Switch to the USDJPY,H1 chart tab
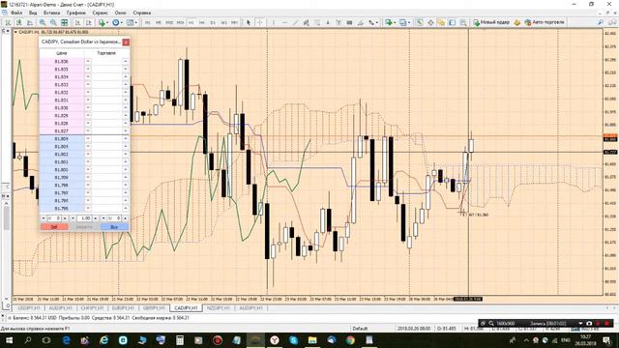The height and width of the screenshot is (348, 619). [x=29, y=307]
